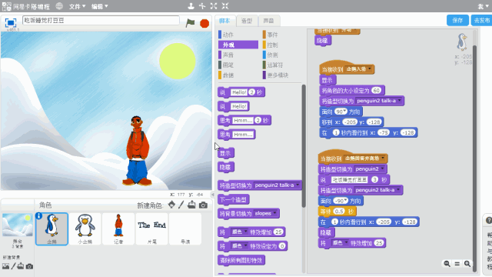Select the grow sprite tool
Viewport: 492px width, 277px height.
[x=214, y=6]
